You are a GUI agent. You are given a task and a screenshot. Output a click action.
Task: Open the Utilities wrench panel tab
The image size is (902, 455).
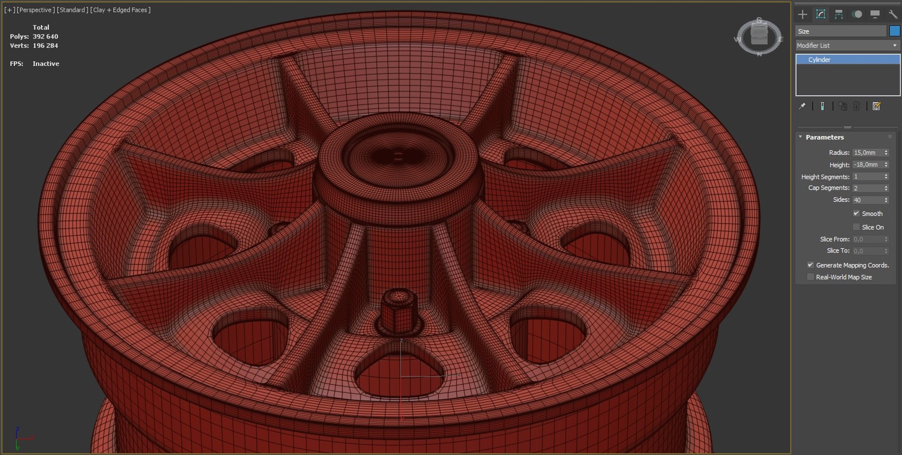click(893, 15)
